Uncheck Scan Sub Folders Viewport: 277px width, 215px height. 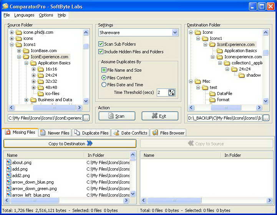pos(101,44)
